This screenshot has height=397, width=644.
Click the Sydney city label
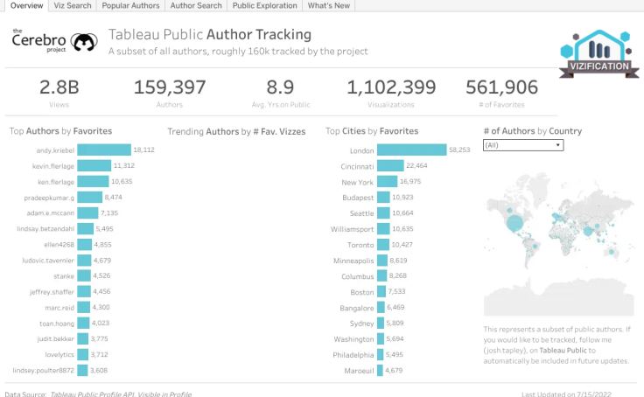(361, 324)
